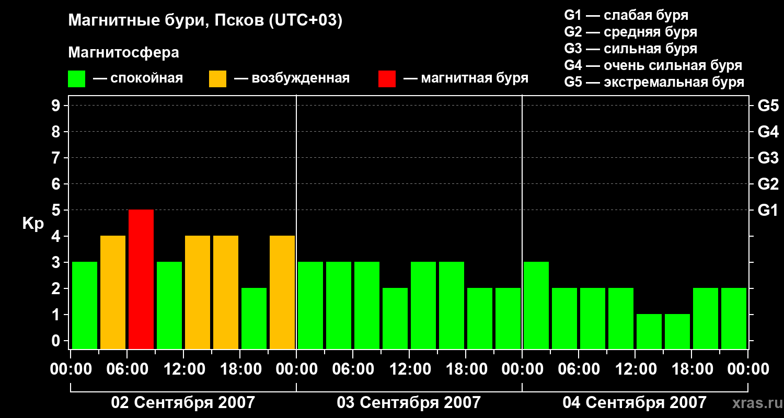The image size is (784, 418).
Task: Click the 'G4 — очень сильная буря' line
Action: point(653,65)
